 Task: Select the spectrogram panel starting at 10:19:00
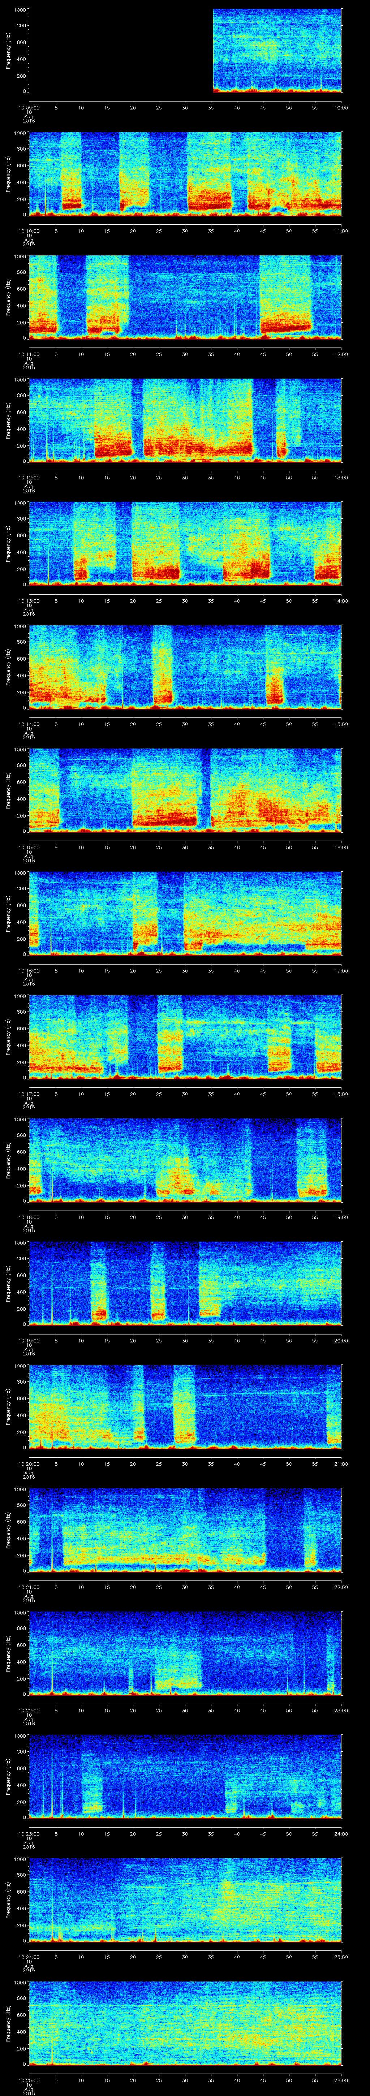click(185, 1283)
